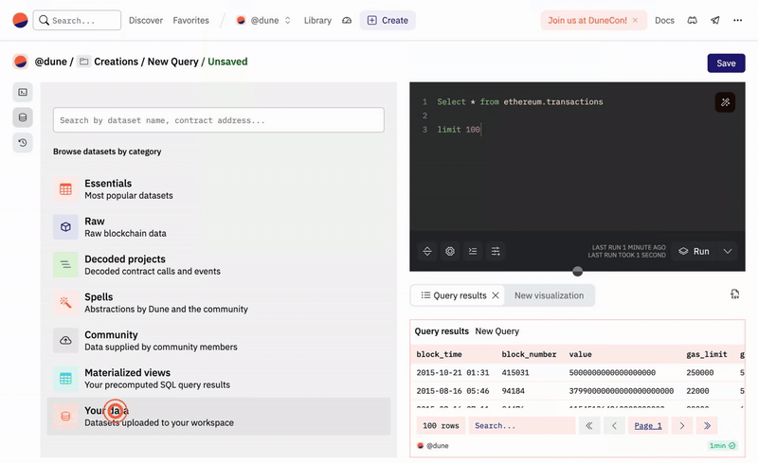The height and width of the screenshot is (463, 758).
Task: Click the results Search field
Action: pyautogui.click(x=522, y=426)
